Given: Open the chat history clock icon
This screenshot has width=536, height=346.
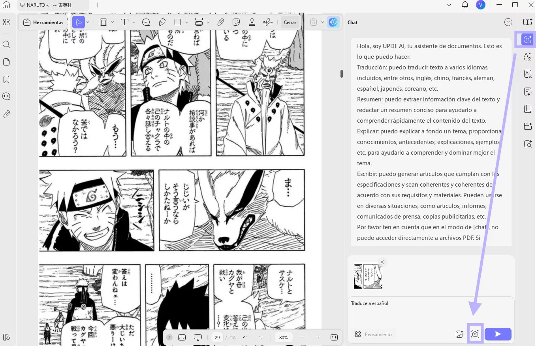Looking at the screenshot, I should [508, 22].
